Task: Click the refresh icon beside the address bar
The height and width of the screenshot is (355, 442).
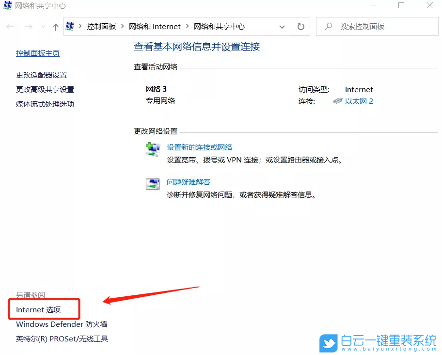Action: (x=300, y=27)
